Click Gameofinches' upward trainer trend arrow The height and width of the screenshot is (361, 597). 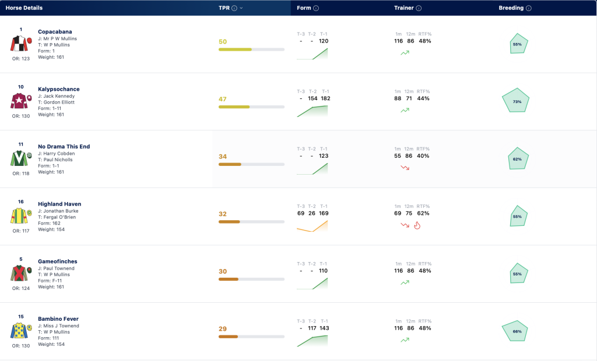(x=405, y=282)
